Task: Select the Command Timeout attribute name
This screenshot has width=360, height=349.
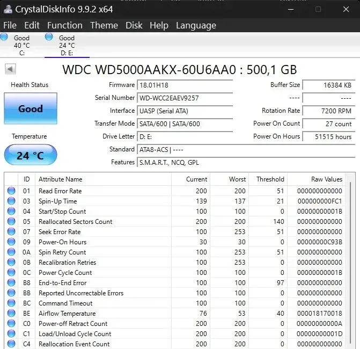Action: (65, 303)
